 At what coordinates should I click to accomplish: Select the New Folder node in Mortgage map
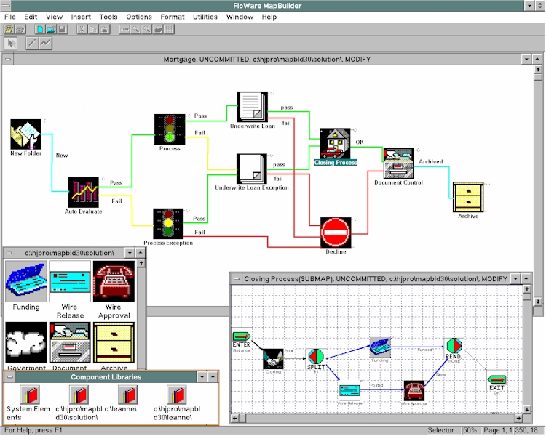click(25, 134)
